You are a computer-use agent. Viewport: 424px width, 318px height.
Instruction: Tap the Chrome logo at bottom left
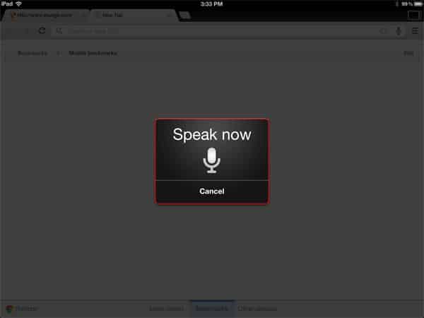click(x=10, y=309)
